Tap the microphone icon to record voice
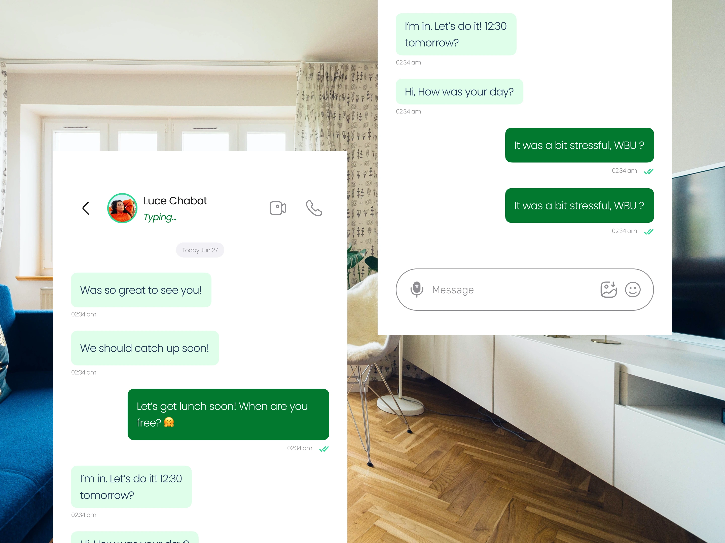Screen dimensions: 725x543 tap(417, 289)
